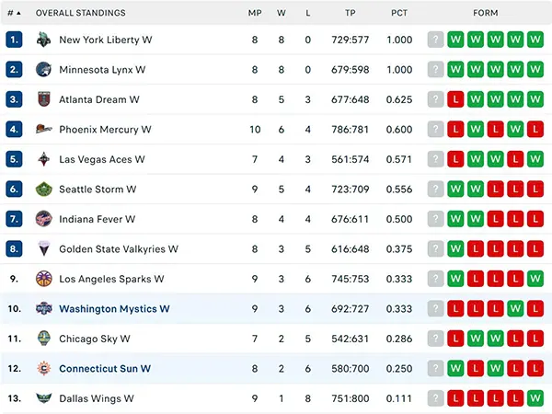The height and width of the screenshot is (414, 552).
Task: Click the Seattle Storm team logo
Action: point(44,190)
